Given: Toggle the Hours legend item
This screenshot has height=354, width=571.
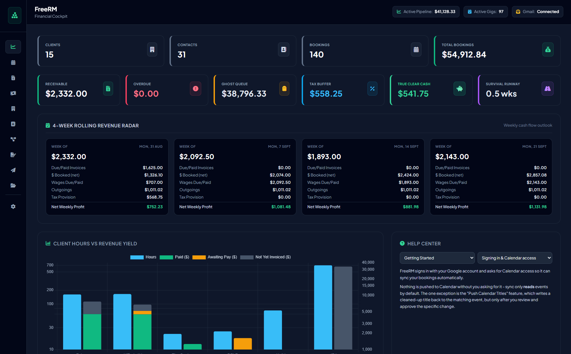Looking at the screenshot, I should [x=143, y=257].
